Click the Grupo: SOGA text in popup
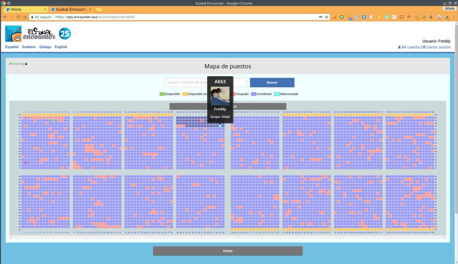This screenshot has width=458, height=264. (x=220, y=117)
